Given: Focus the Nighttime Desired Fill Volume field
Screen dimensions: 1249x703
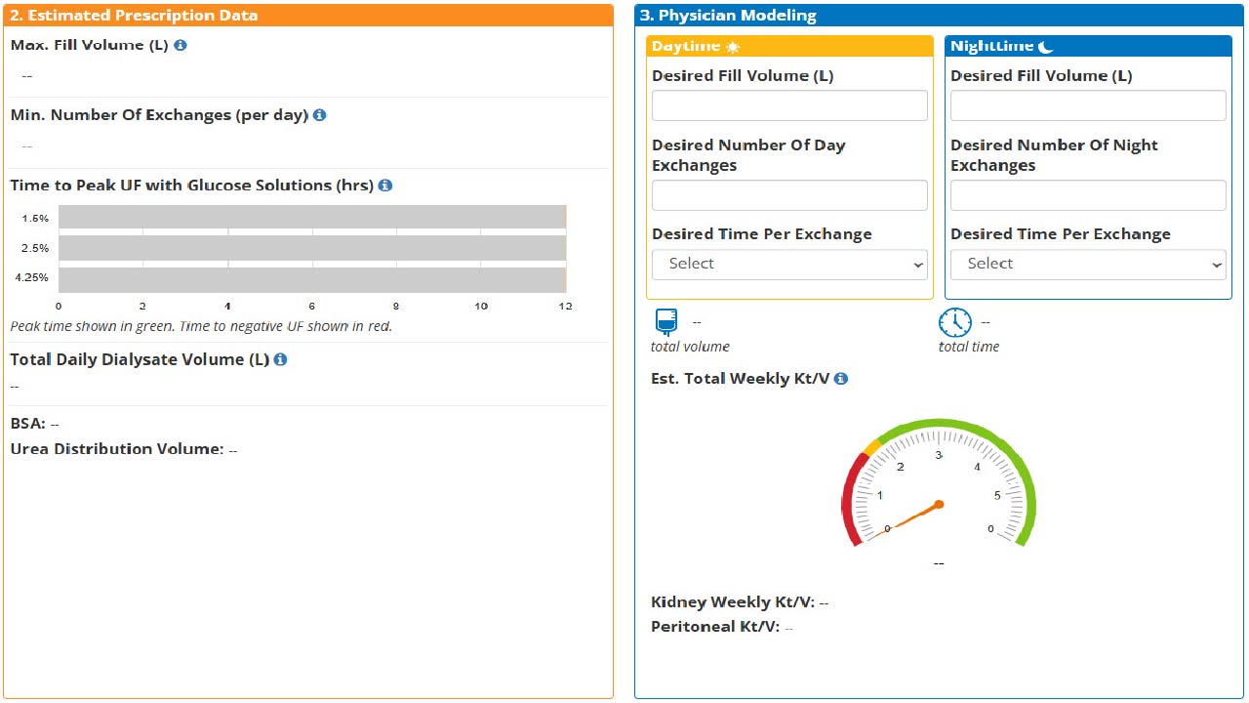Looking at the screenshot, I should (1088, 105).
